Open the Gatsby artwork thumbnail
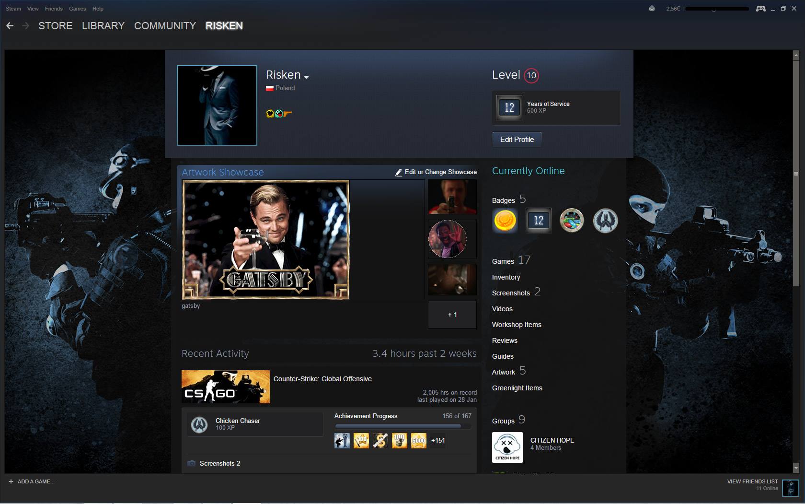The width and height of the screenshot is (805, 504). coord(265,240)
